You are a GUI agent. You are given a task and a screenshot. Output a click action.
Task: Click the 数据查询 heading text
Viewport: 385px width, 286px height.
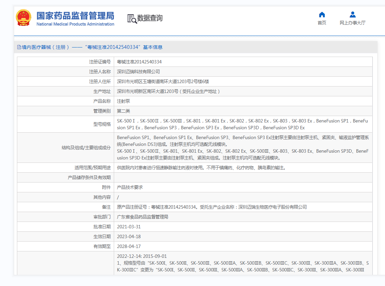point(150,18)
